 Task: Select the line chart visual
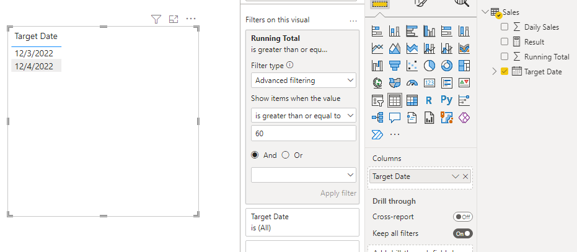377,48
